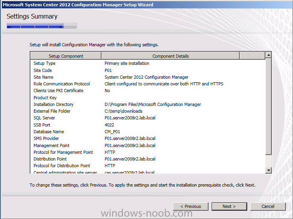This screenshot has height=219, width=293.
Task: Select Role Communication Protocol row label
Action: 62,84
